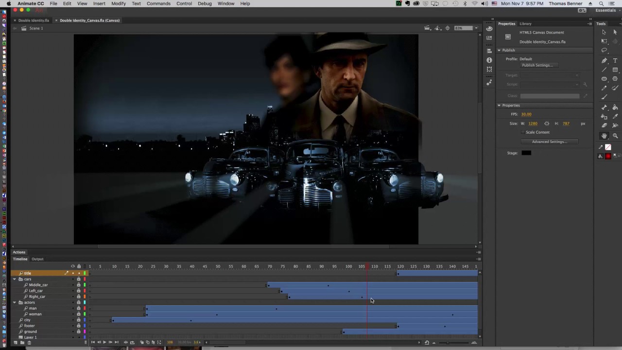This screenshot has height=350, width=622.
Task: Select the Ink Bottle tool
Action: click(x=604, y=117)
